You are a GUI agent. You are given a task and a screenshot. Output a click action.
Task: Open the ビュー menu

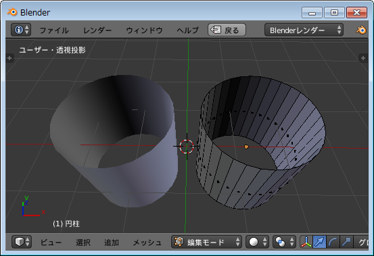tap(51, 242)
